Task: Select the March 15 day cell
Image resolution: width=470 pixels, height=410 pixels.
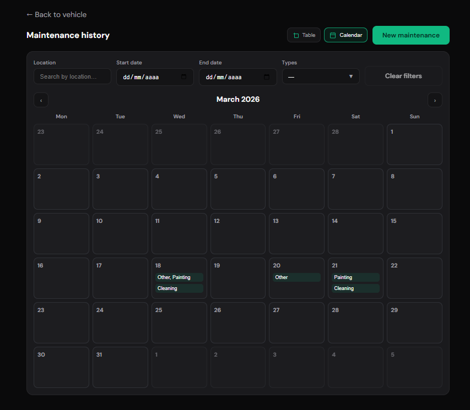Action: pos(414,233)
